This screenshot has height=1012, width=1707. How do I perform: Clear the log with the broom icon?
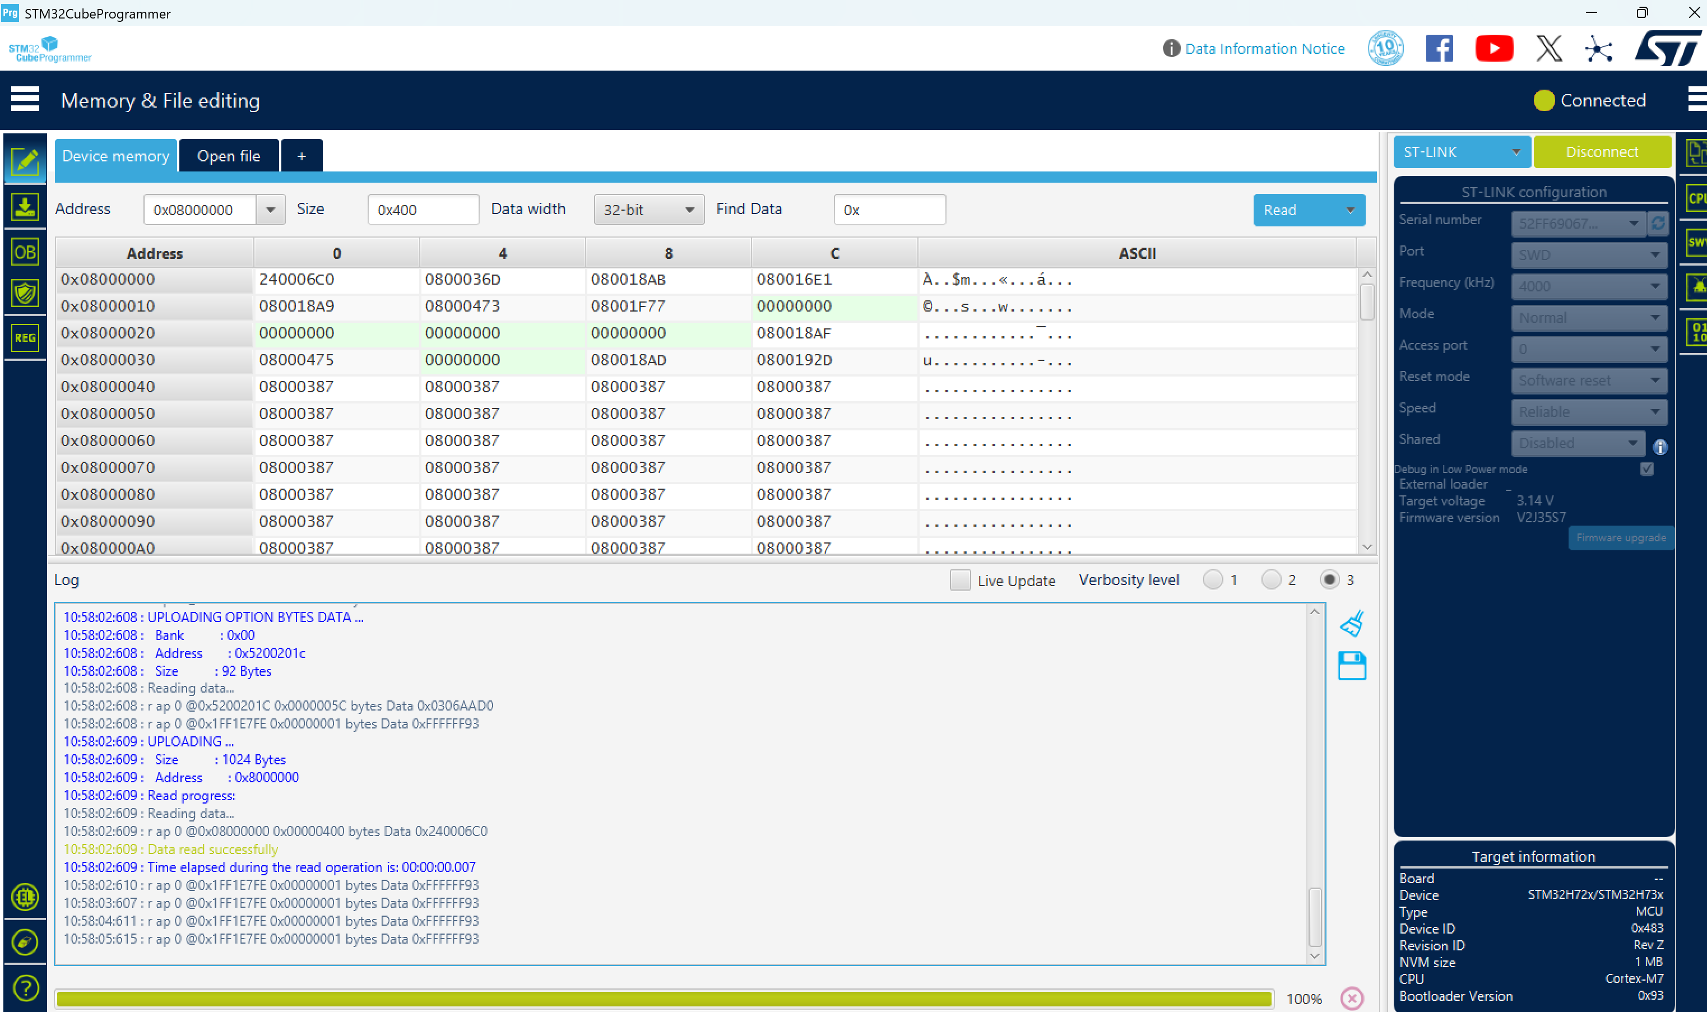(1352, 623)
